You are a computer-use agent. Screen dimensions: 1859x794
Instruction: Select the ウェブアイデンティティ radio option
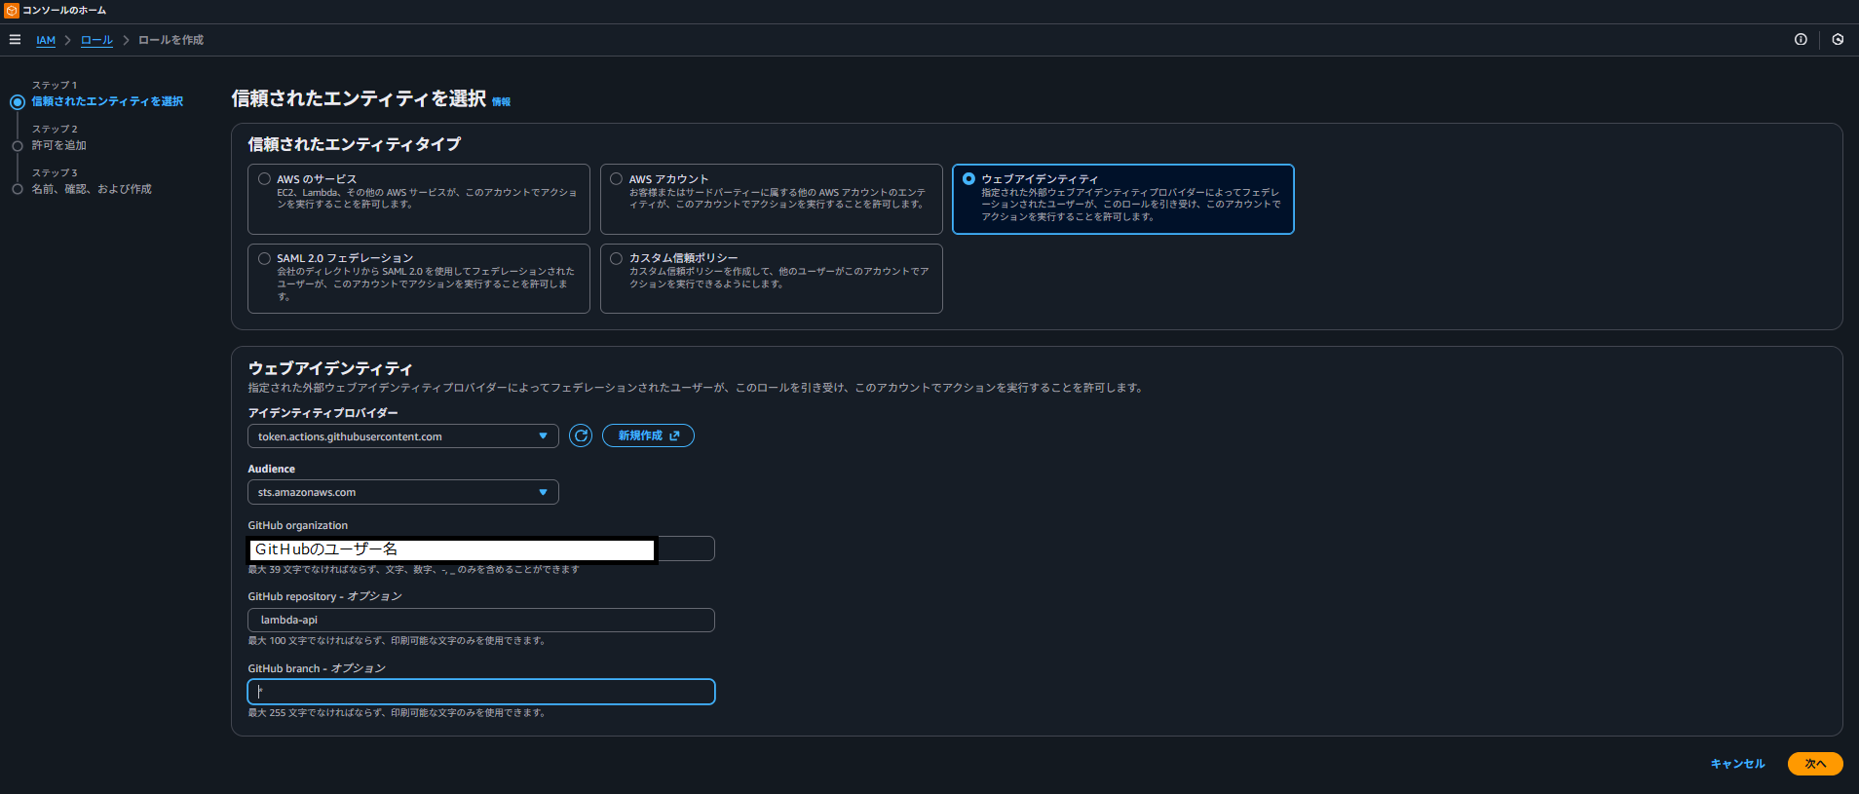click(x=968, y=179)
